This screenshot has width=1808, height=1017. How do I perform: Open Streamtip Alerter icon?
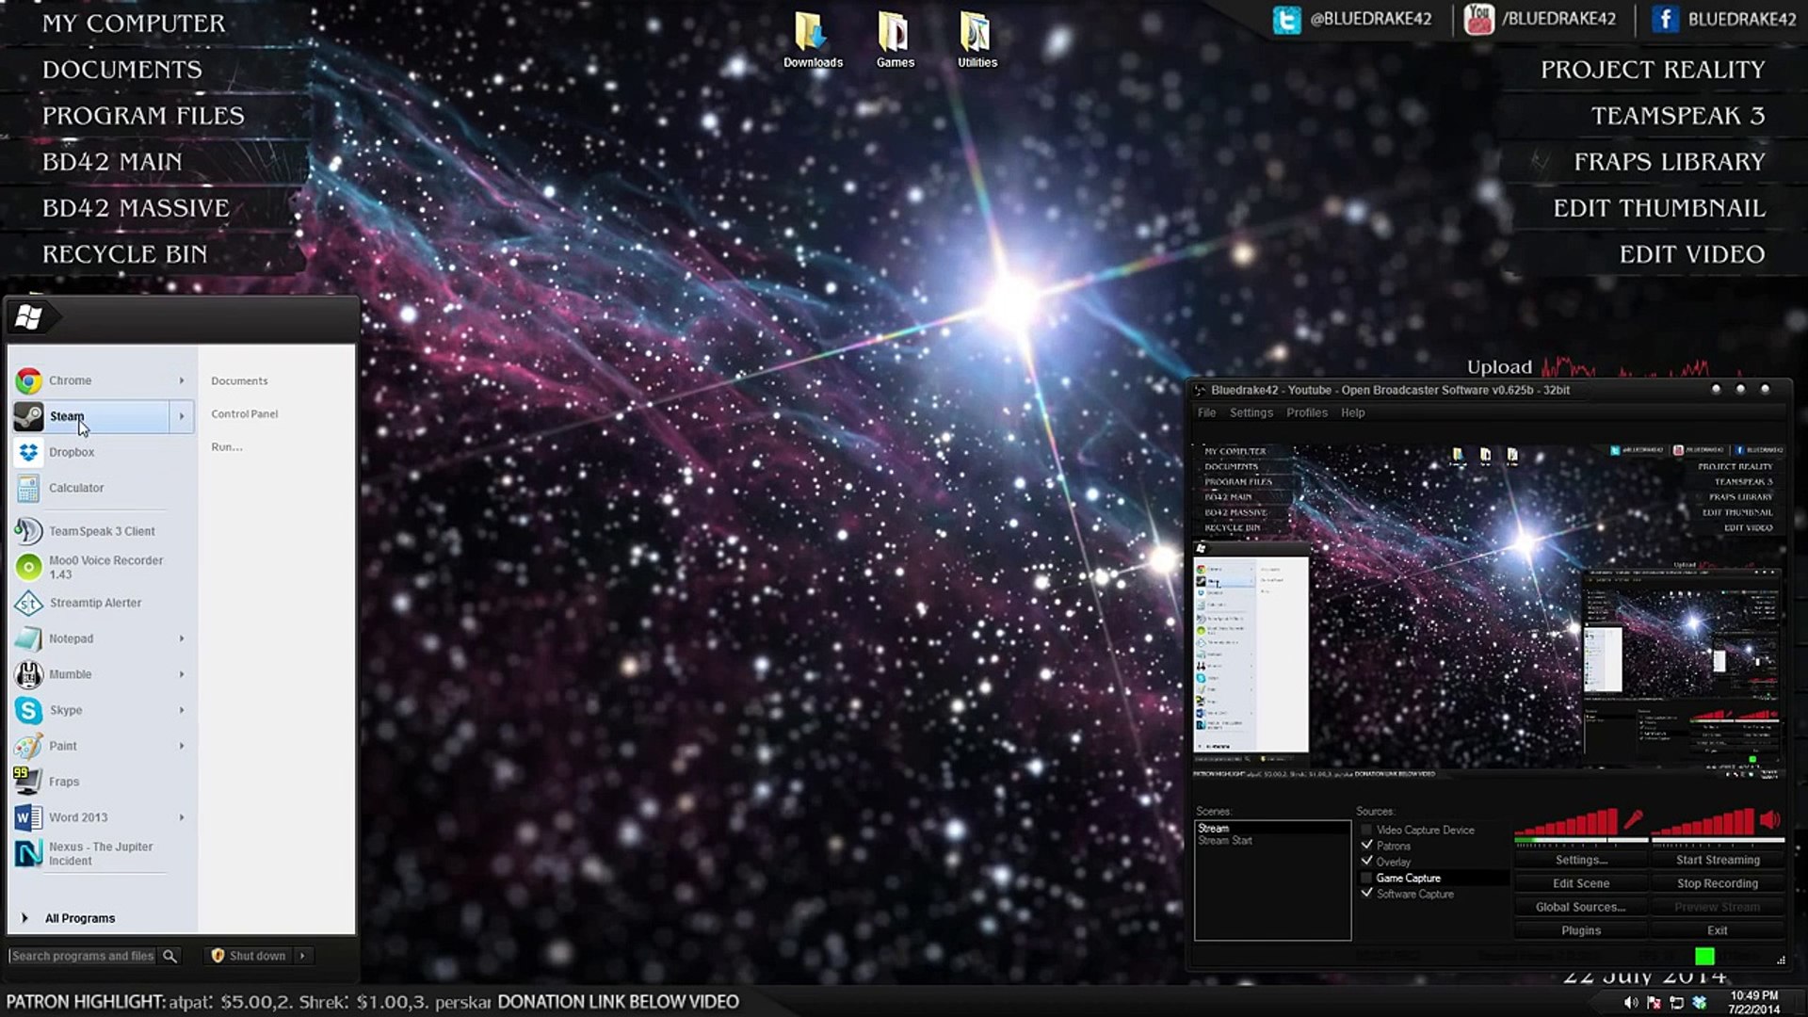[x=28, y=603]
